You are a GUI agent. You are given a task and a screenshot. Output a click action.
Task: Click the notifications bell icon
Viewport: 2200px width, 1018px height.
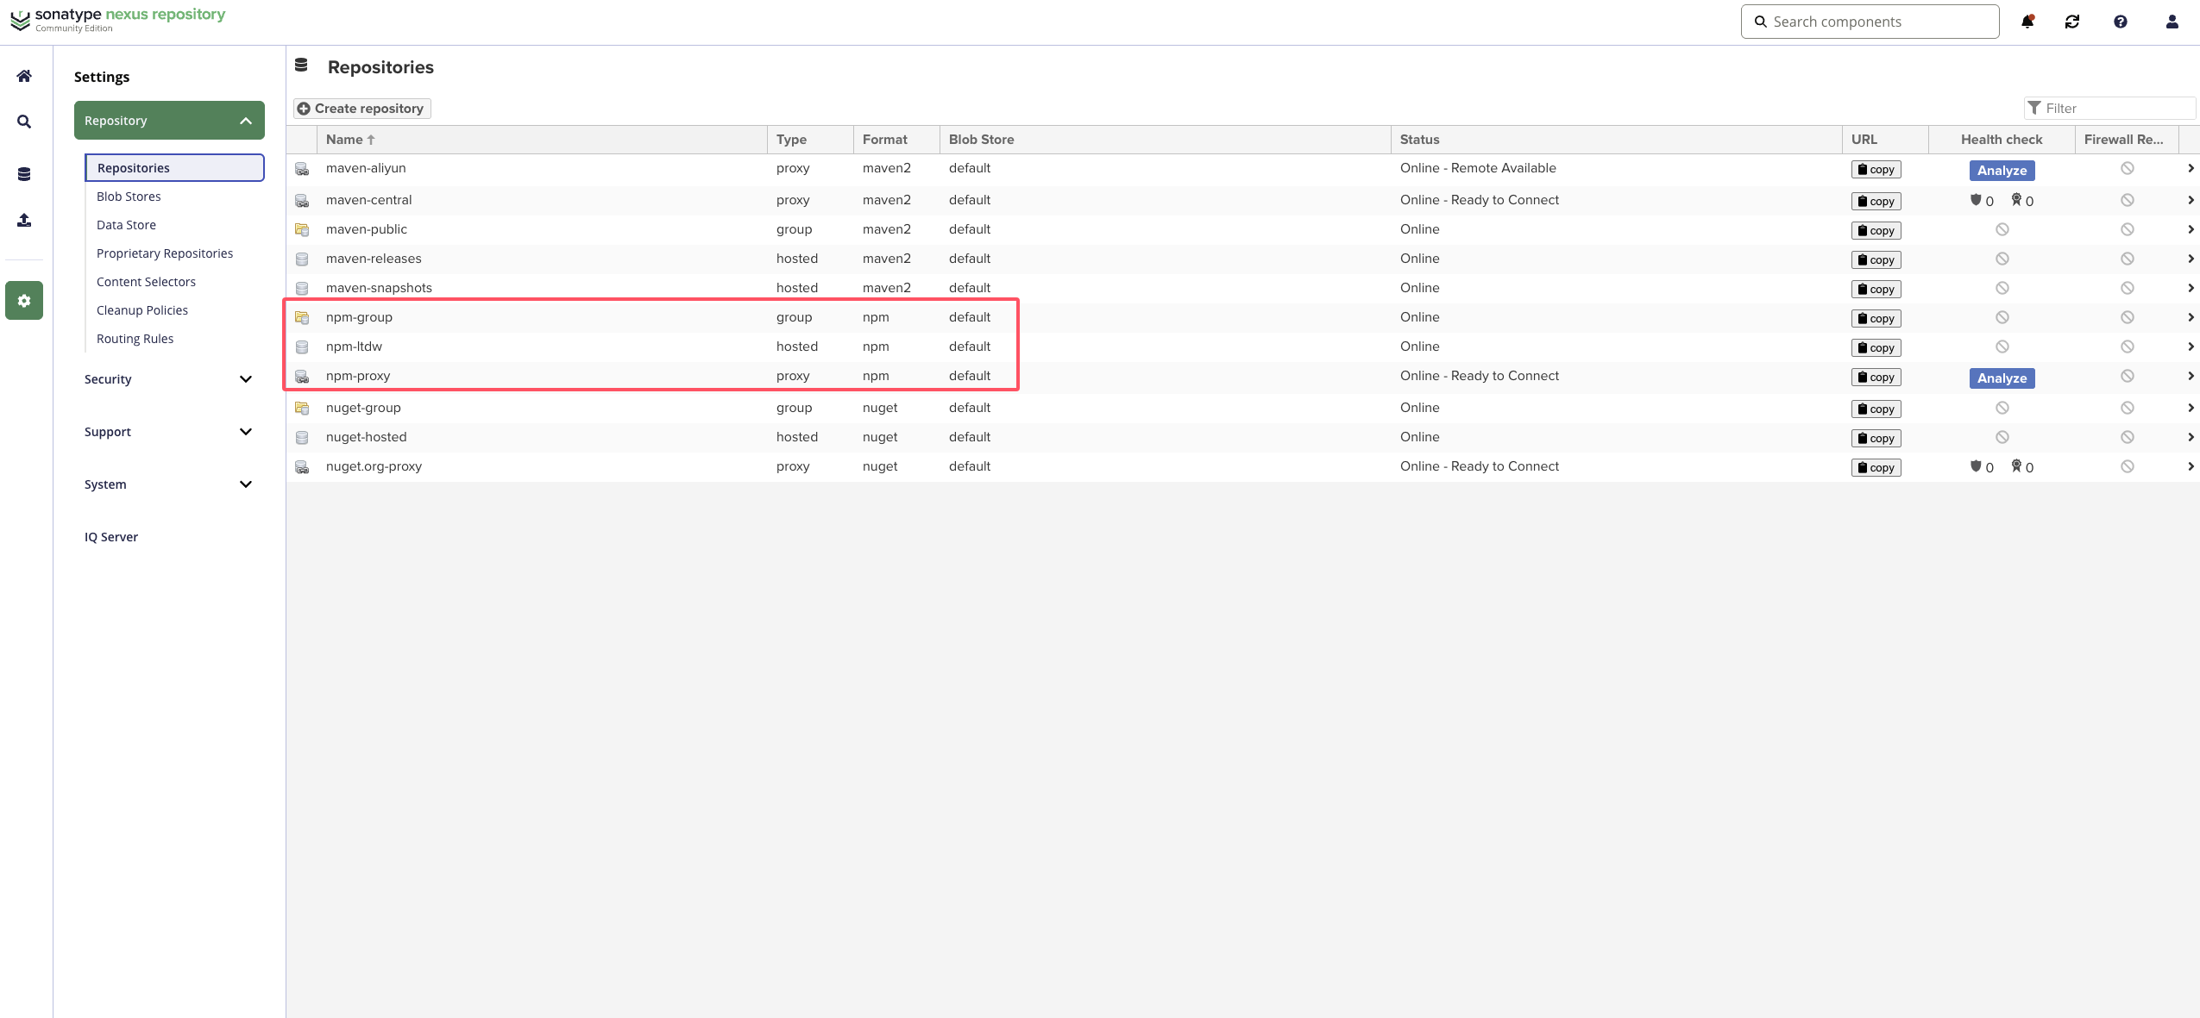point(2027,22)
